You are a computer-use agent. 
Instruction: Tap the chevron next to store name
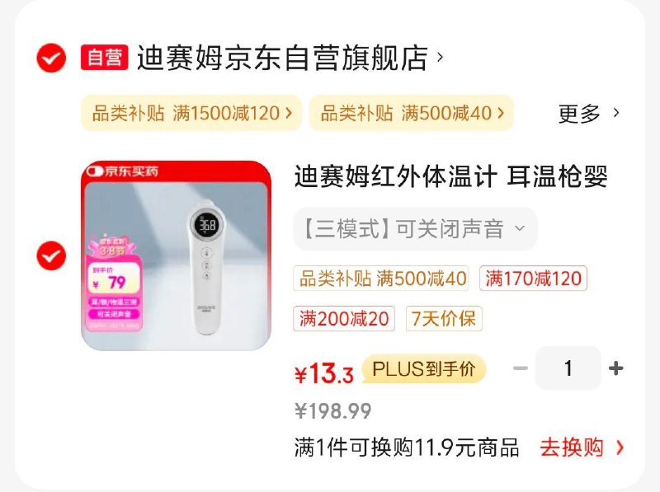[x=440, y=57]
